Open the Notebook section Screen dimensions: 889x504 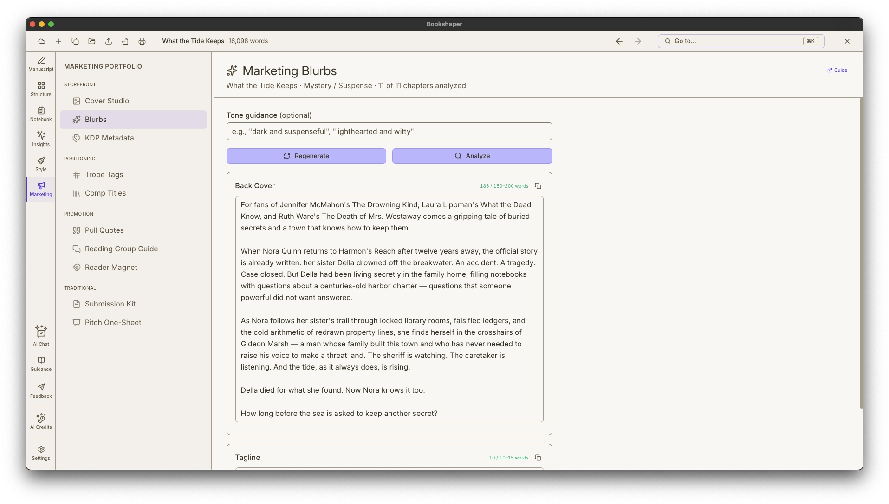point(41,114)
